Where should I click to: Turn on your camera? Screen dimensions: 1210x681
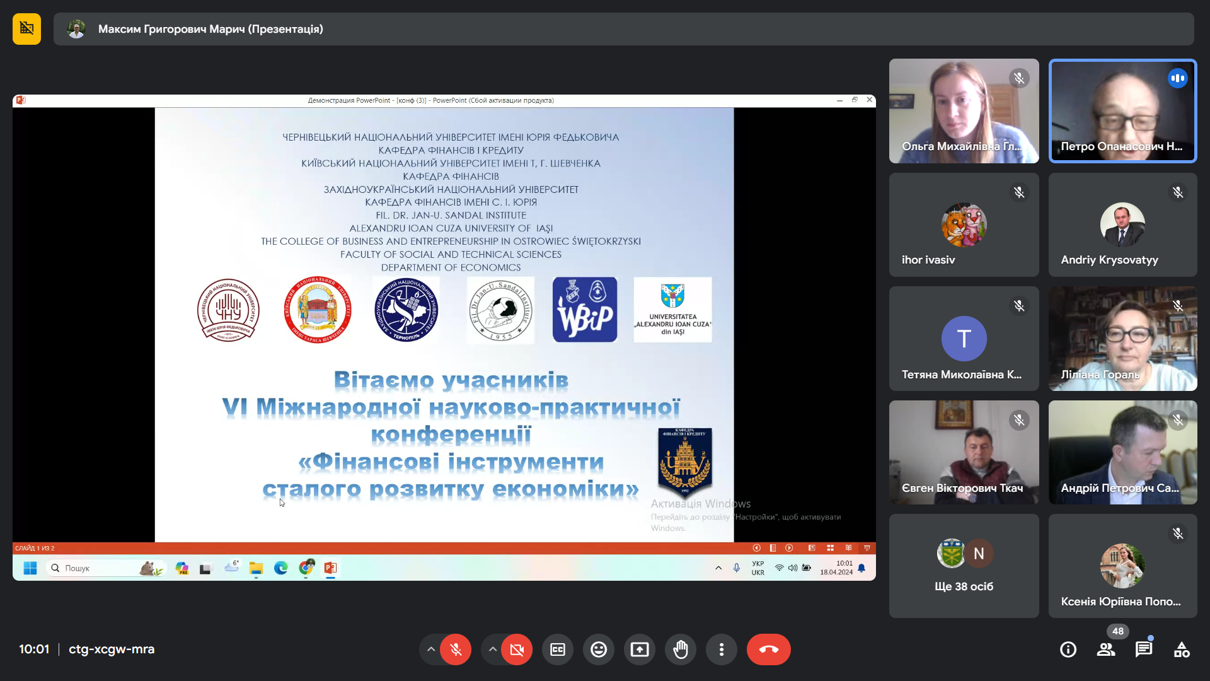coord(516,649)
